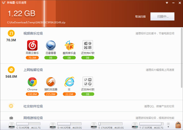Image resolution: width=183 pixels, height=130 pixels.
Task: Click the Kuwo Music Box (酷我音乐盒) icon
Action: coord(69,45)
